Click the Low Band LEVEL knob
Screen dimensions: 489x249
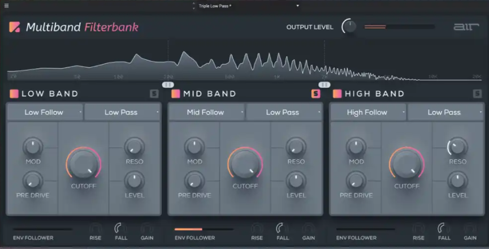point(135,181)
